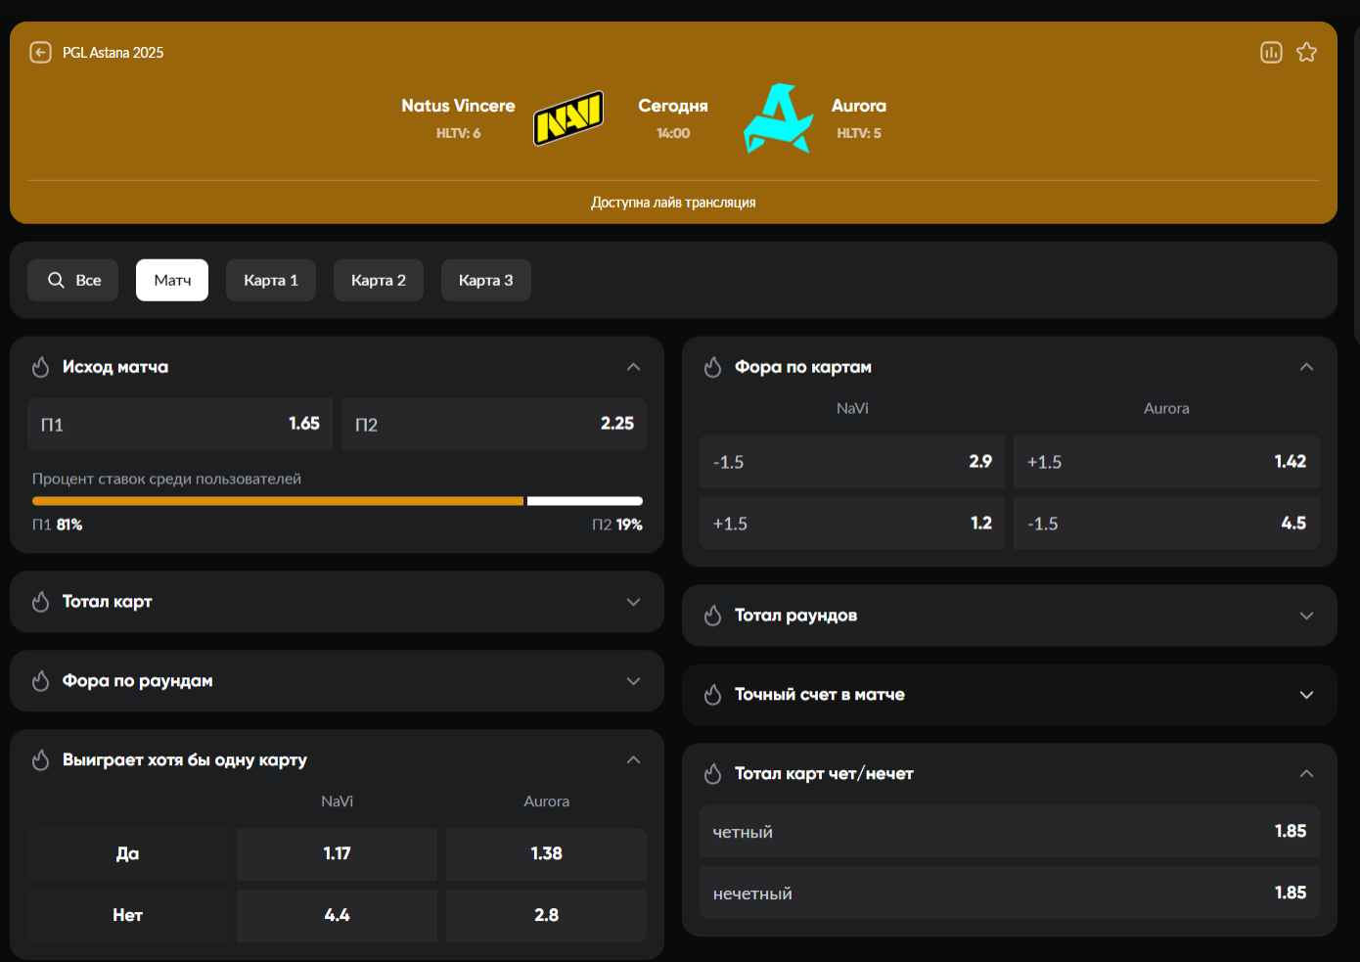Expand the Фора по раундам section

(x=633, y=681)
